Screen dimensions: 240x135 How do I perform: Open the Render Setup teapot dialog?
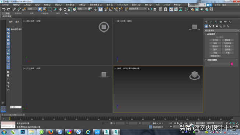[192, 9]
